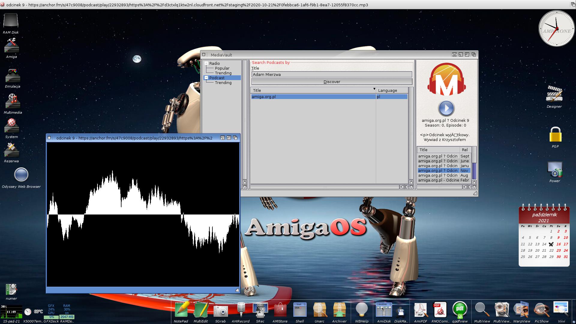Launch MultiEdit from the dock

coord(201,310)
